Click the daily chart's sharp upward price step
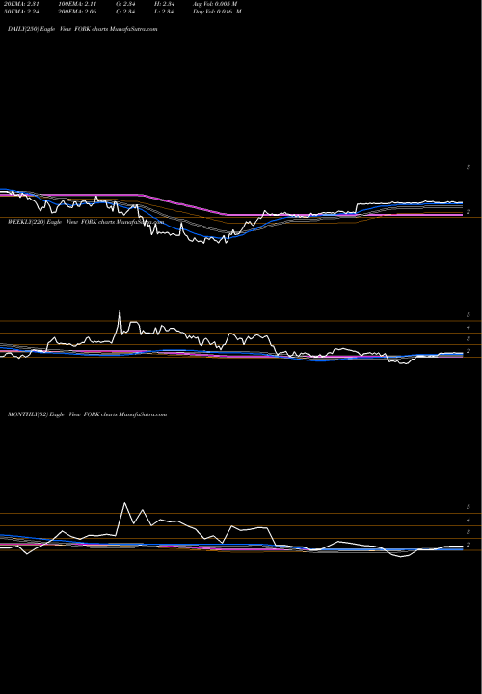This screenshot has width=482, height=694. pyautogui.click(x=357, y=208)
